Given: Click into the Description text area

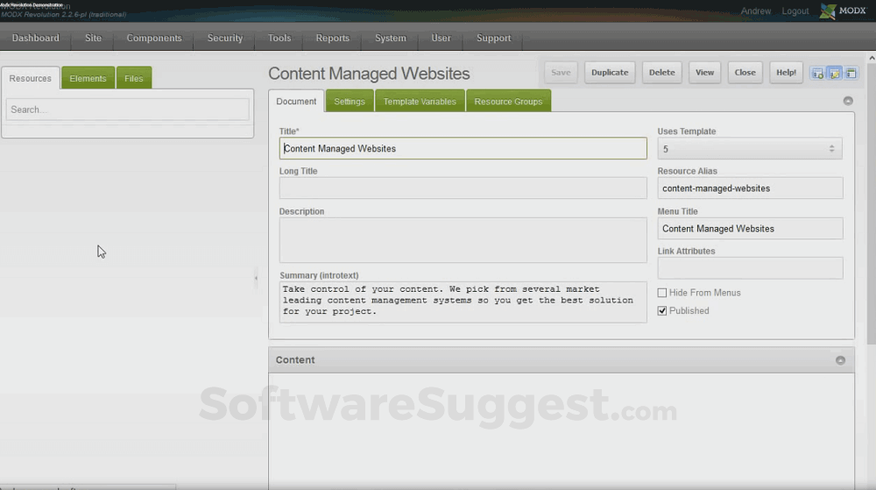Looking at the screenshot, I should [x=463, y=240].
